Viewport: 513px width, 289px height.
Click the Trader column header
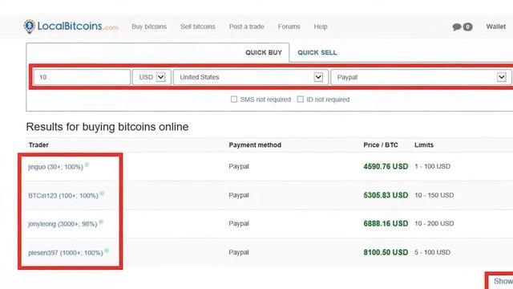pyautogui.click(x=38, y=144)
